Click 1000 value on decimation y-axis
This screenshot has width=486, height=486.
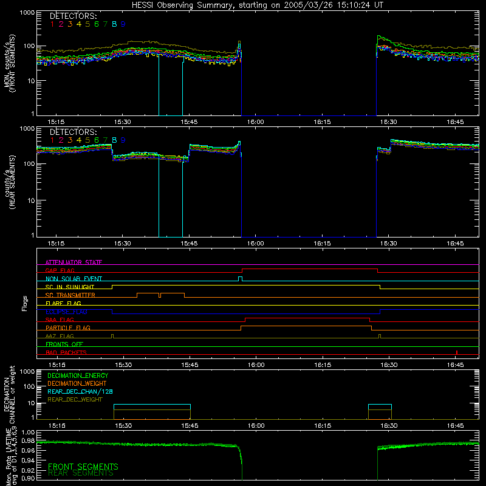click(27, 372)
